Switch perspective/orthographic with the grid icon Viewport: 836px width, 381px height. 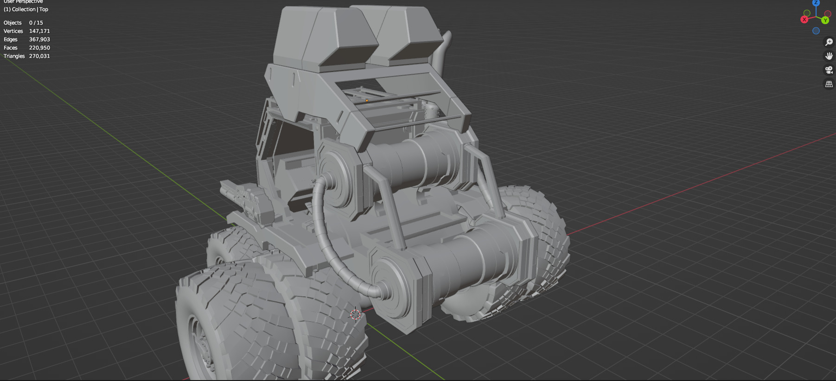tap(829, 84)
